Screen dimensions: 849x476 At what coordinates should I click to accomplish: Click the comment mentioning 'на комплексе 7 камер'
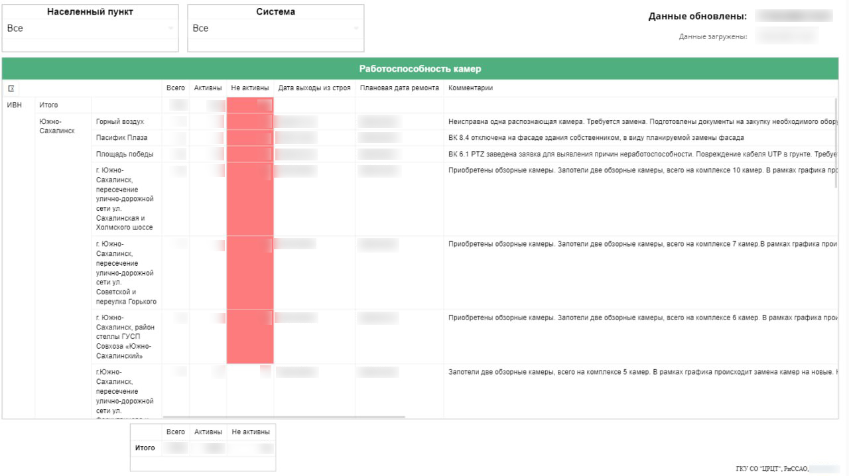click(643, 244)
